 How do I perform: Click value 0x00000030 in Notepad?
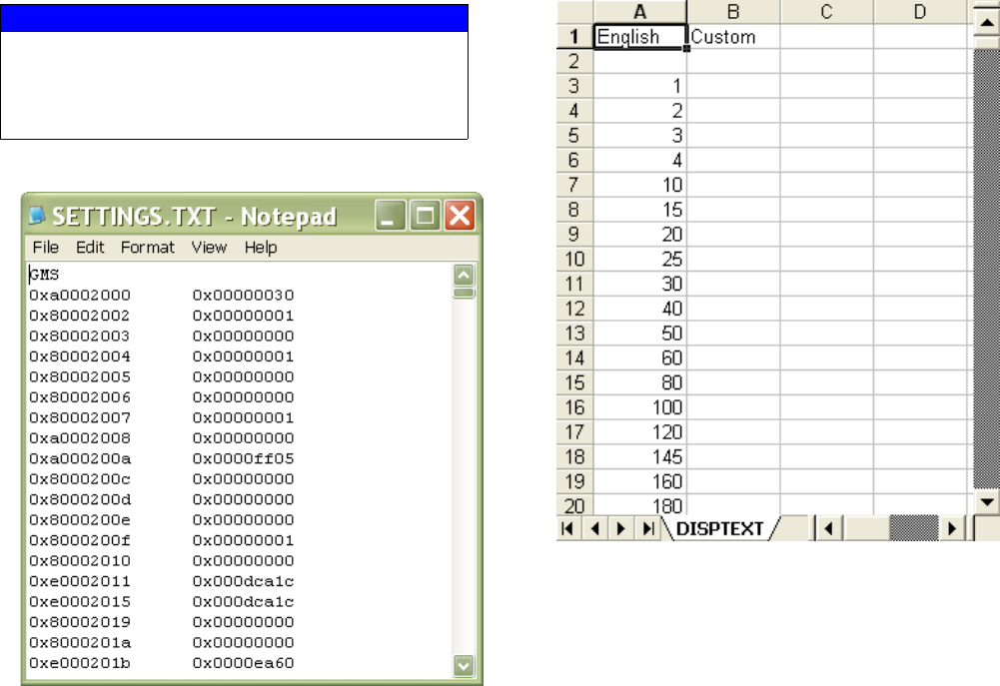pyautogui.click(x=243, y=296)
